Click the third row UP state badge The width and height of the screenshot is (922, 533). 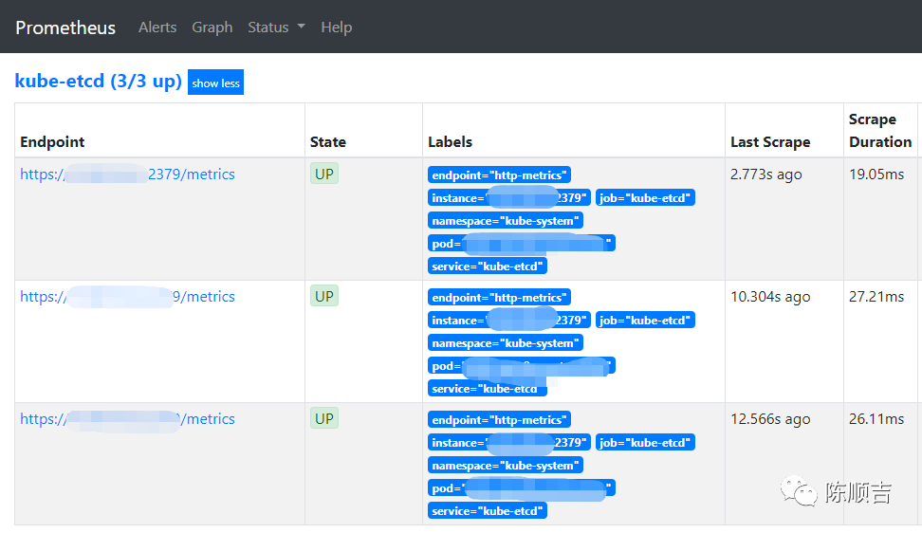(x=324, y=418)
